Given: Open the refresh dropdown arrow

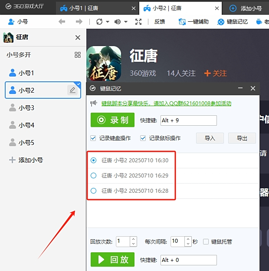Looking at the screenshot, I should tap(108, 22).
